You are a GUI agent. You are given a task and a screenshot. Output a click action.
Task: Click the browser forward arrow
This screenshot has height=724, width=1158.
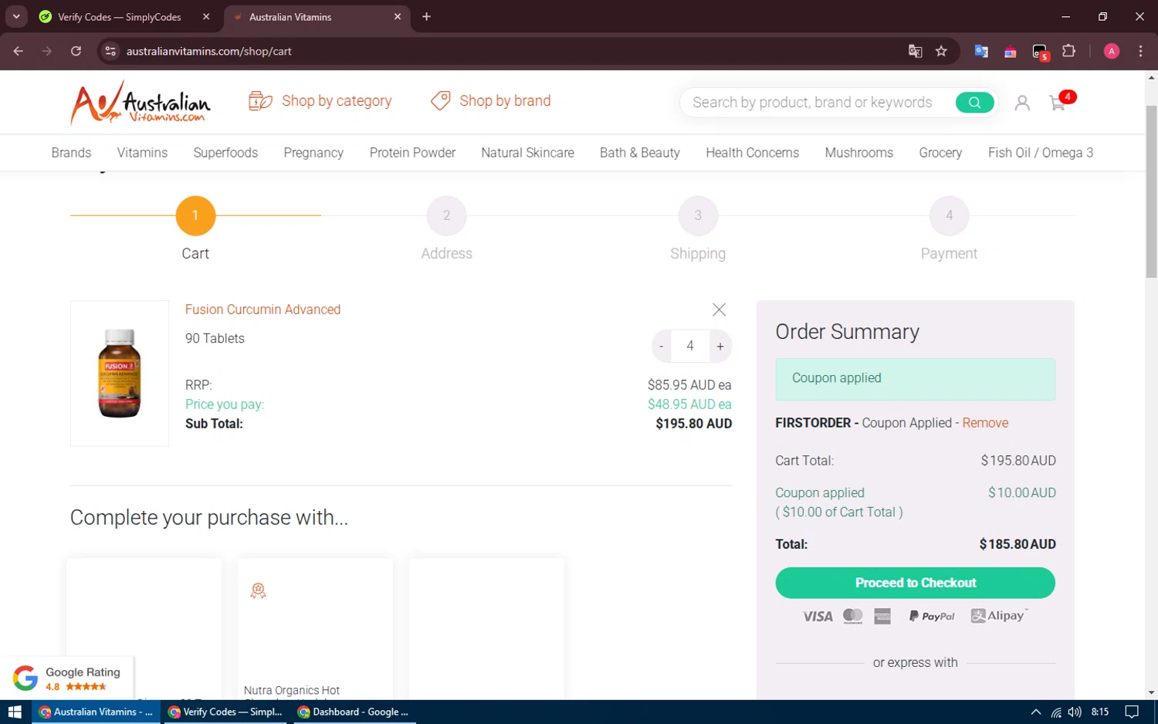tap(47, 51)
